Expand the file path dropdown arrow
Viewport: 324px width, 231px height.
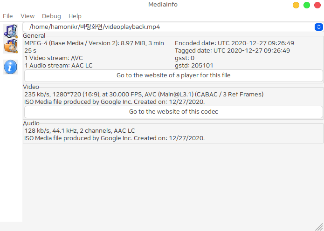click(x=318, y=27)
